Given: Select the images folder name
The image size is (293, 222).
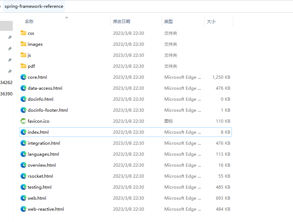Looking at the screenshot, I should point(35,44).
